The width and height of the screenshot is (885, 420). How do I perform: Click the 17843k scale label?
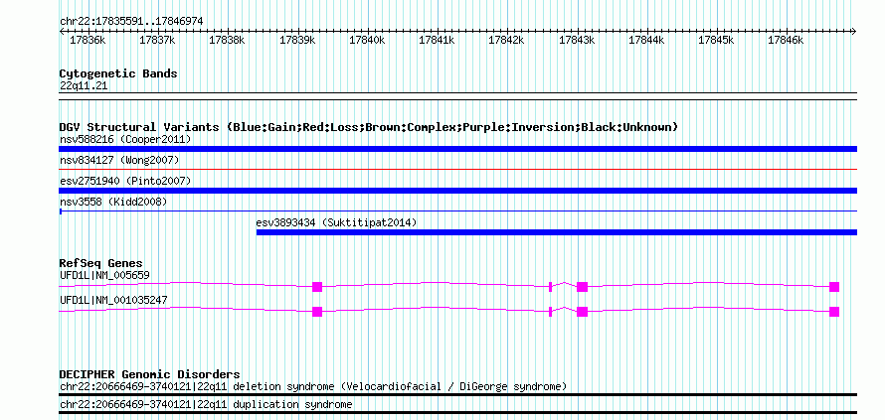click(577, 40)
